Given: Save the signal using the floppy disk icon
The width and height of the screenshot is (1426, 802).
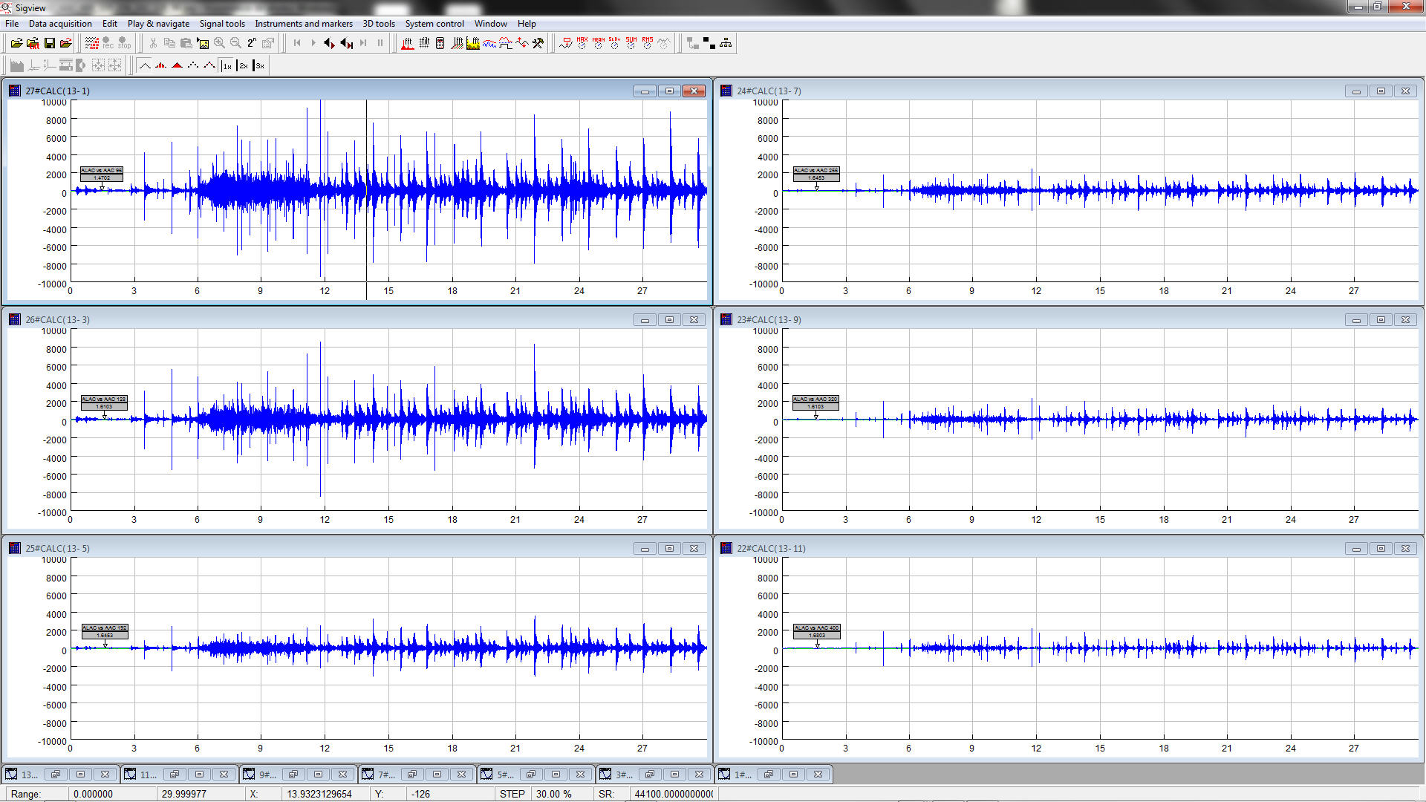Looking at the screenshot, I should click(50, 43).
